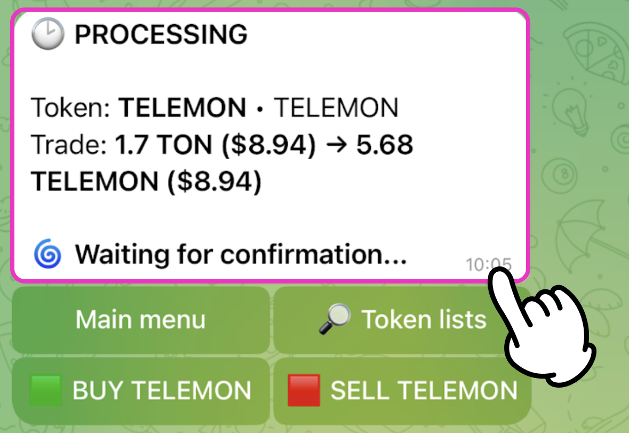Click the blue spiral emoji
Image resolution: width=629 pixels, height=433 pixels.
pos(48,254)
